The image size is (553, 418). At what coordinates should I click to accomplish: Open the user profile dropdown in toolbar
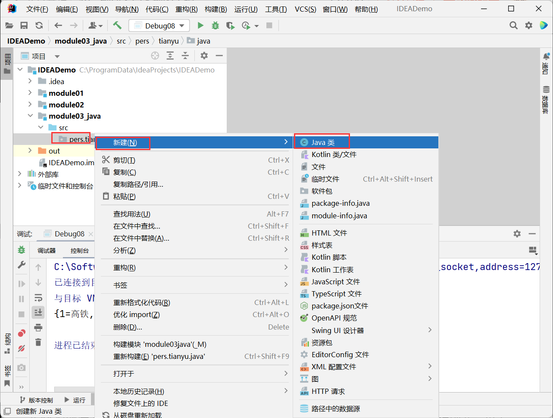[95, 26]
